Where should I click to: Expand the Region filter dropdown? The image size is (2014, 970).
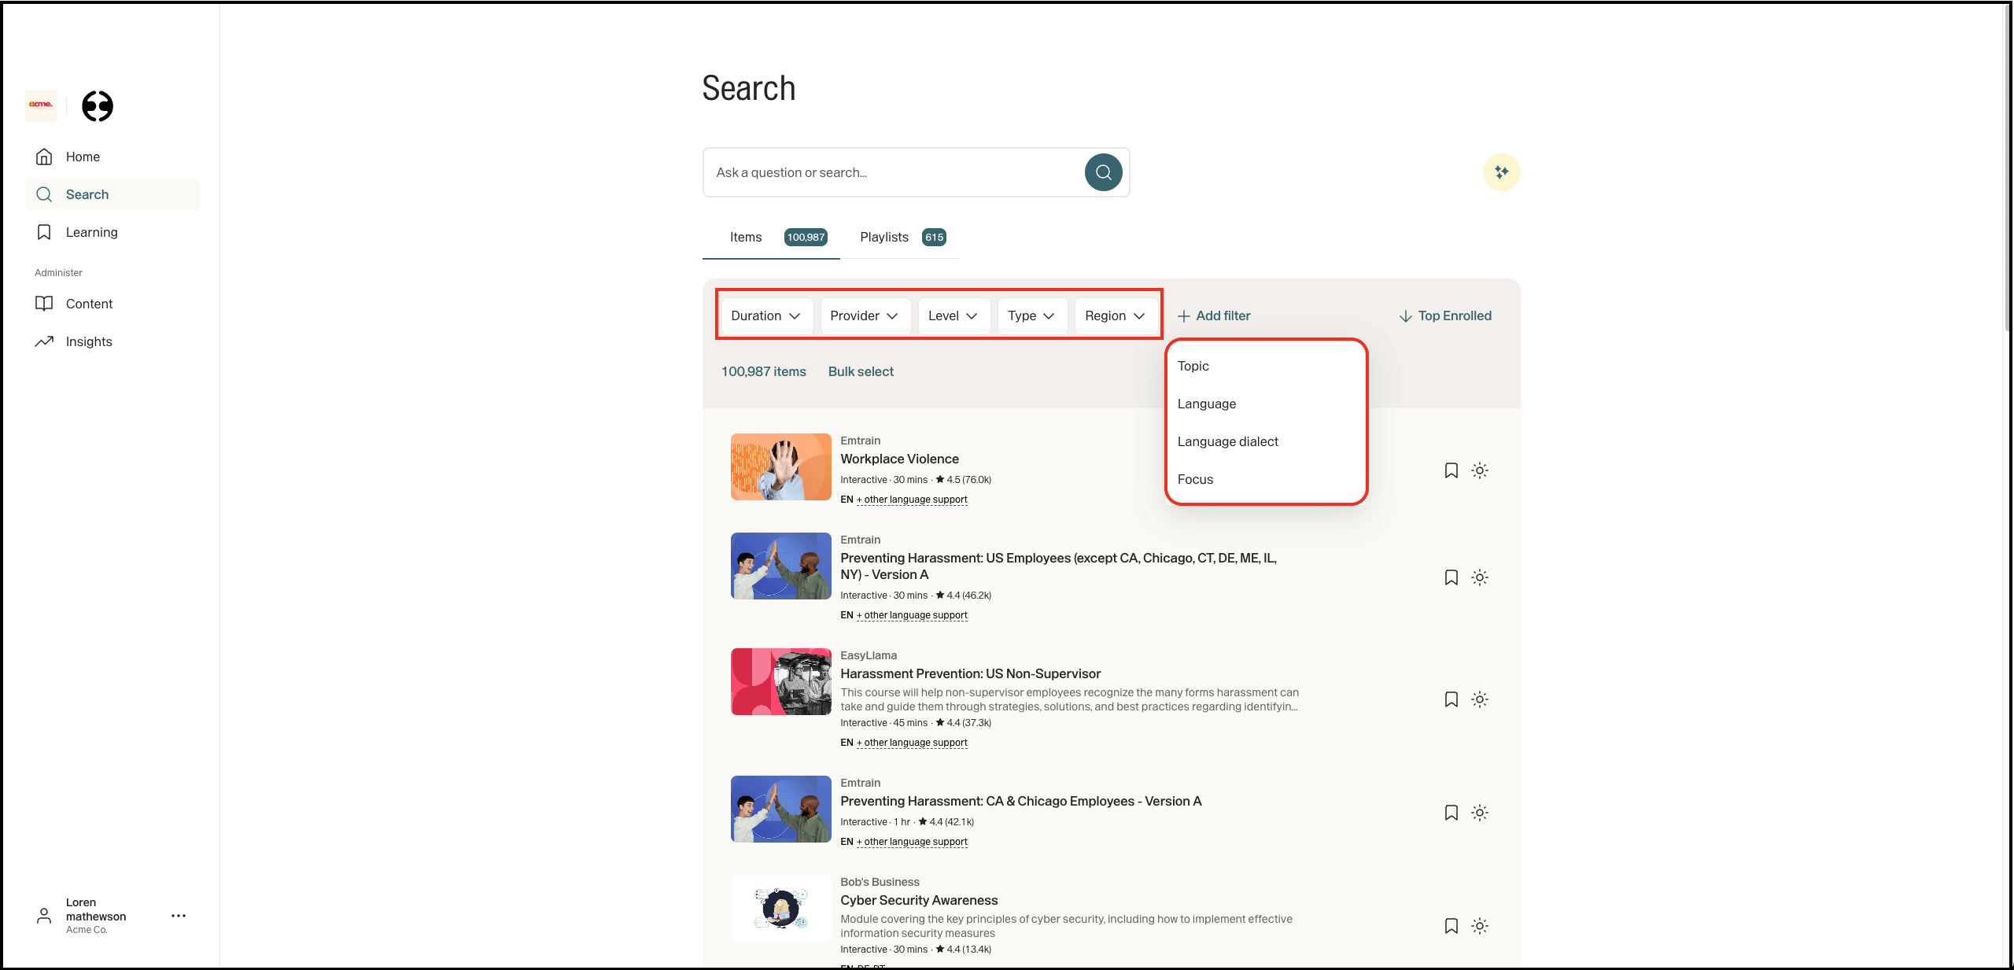pos(1114,315)
